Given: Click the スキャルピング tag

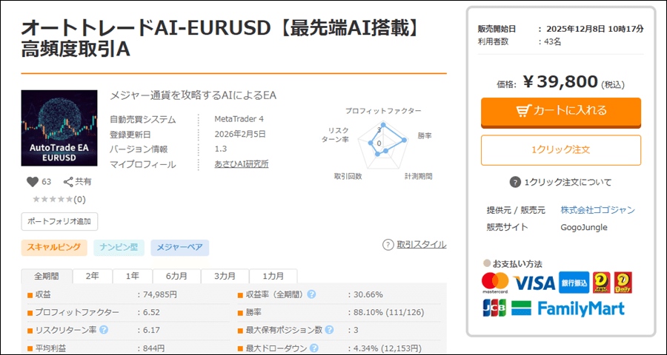Looking at the screenshot, I should click(54, 248).
